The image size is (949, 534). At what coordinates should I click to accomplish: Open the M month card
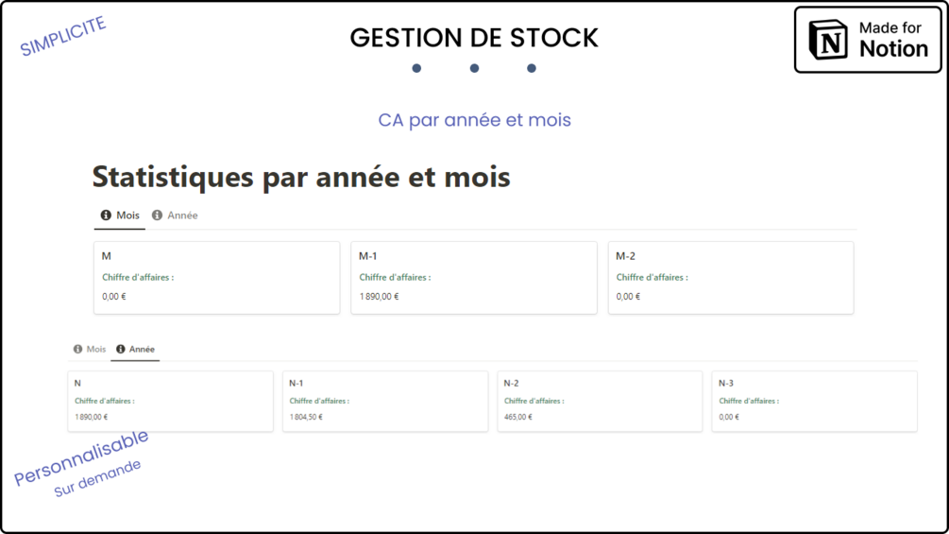tap(218, 277)
